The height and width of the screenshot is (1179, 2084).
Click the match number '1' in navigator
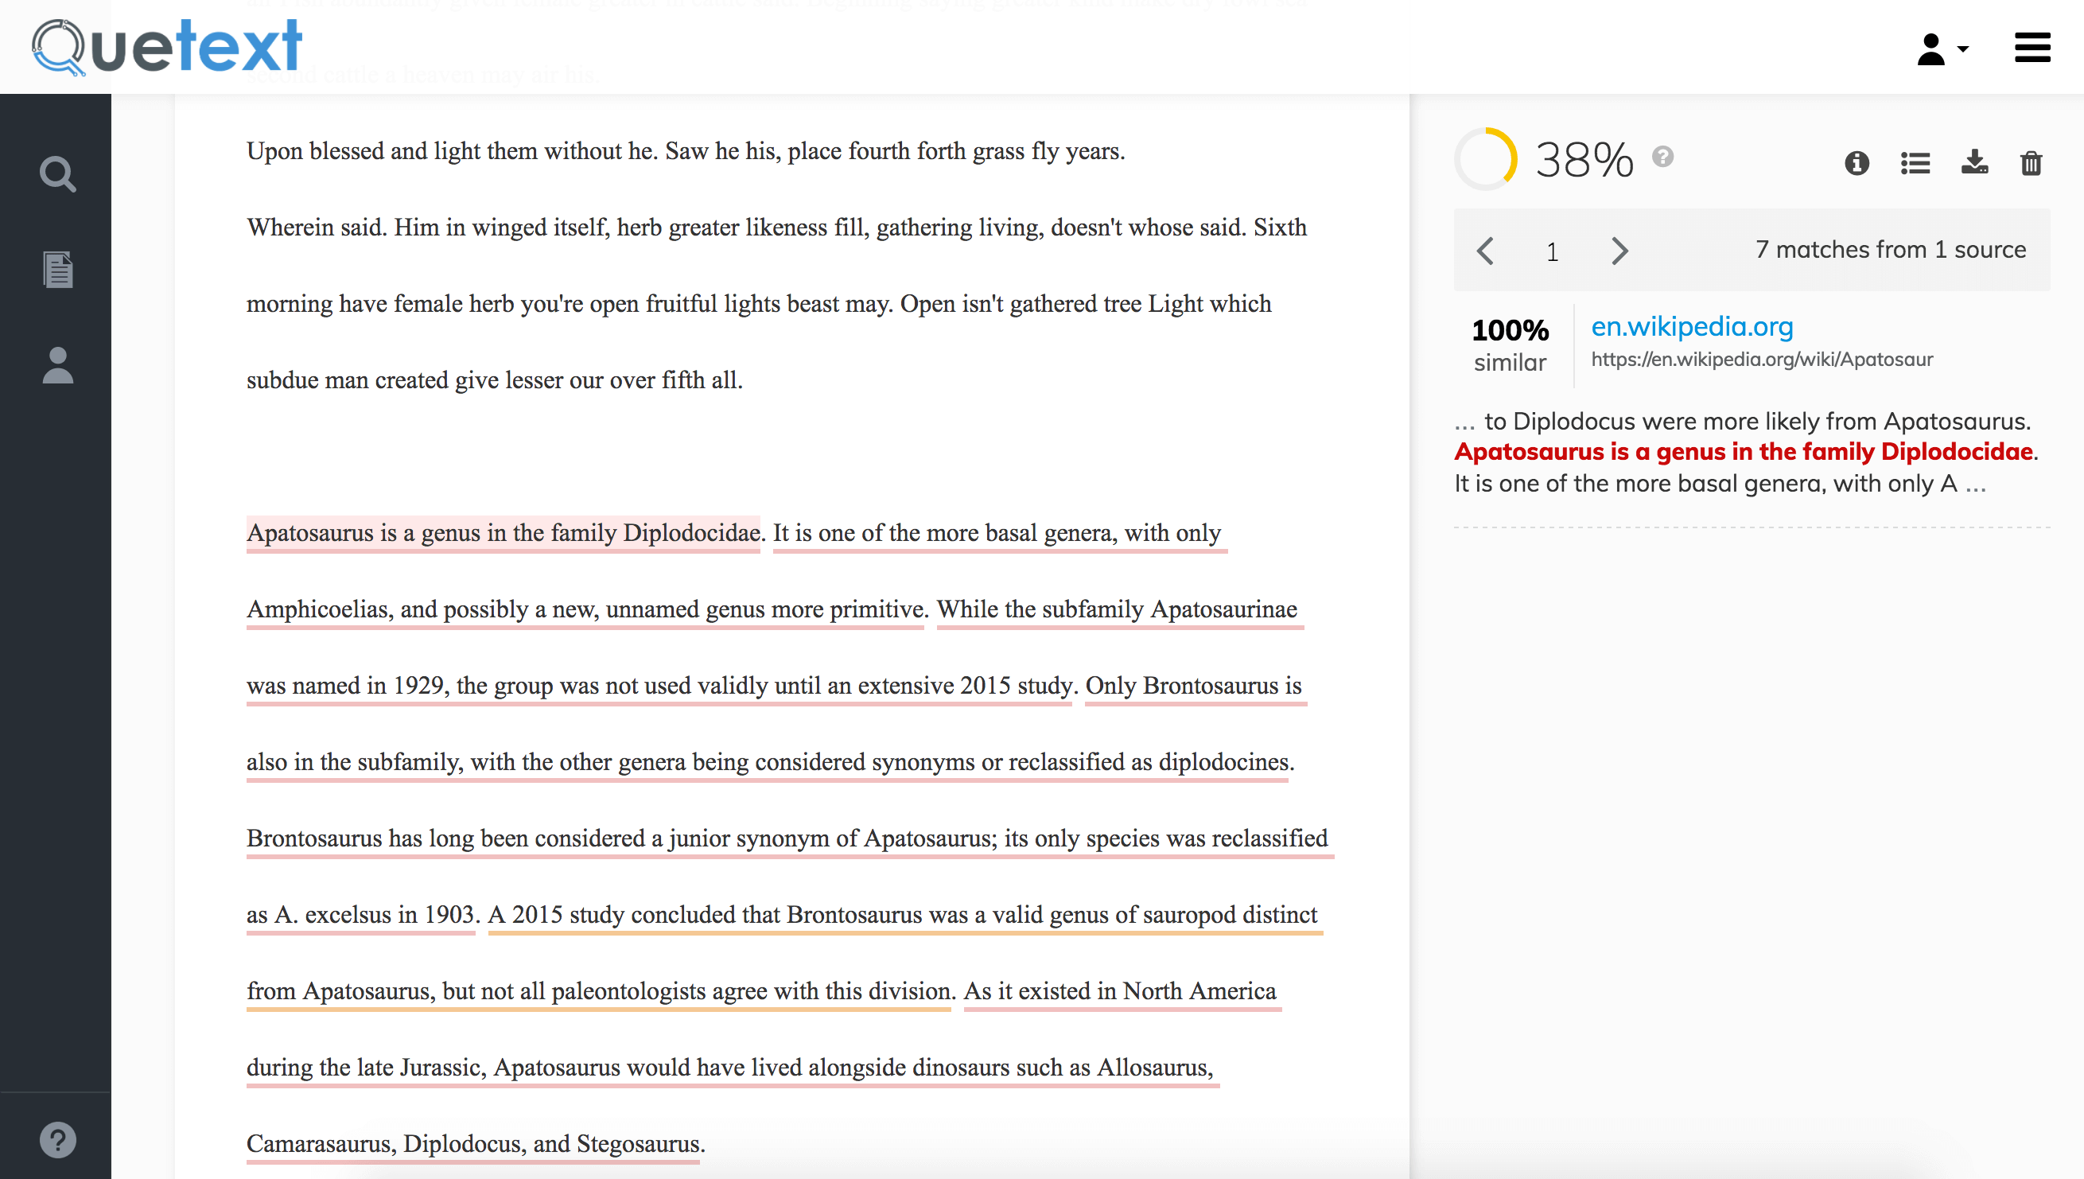tap(1551, 252)
